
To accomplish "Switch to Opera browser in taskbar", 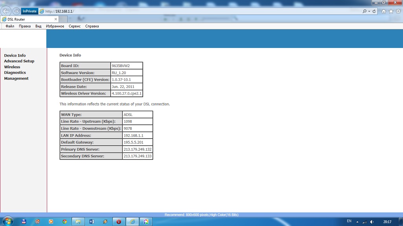I will click(x=119, y=221).
